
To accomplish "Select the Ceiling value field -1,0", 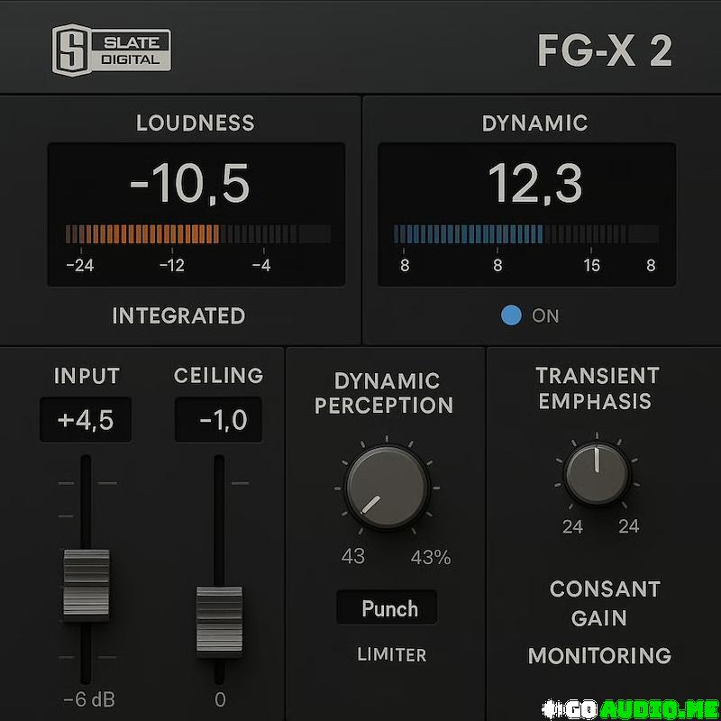I will point(218,420).
